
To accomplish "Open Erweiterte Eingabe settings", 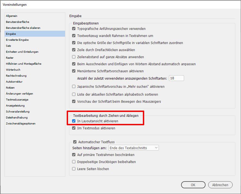I will tap(17, 40).
